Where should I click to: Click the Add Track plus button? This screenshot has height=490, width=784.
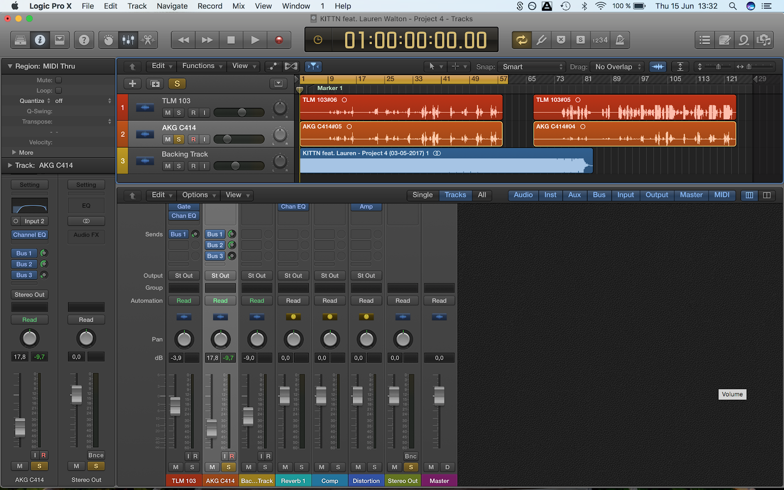click(x=132, y=84)
